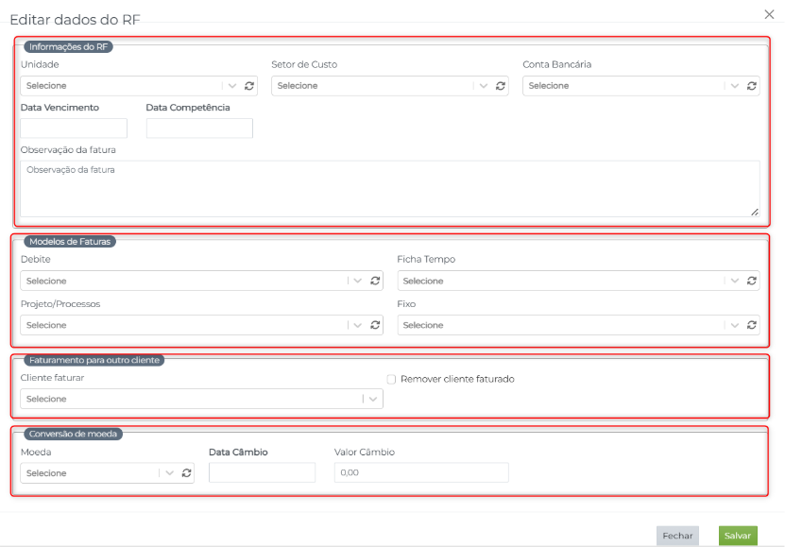Click the Fechar button
Image resolution: width=785 pixels, height=547 pixels.
click(x=677, y=536)
